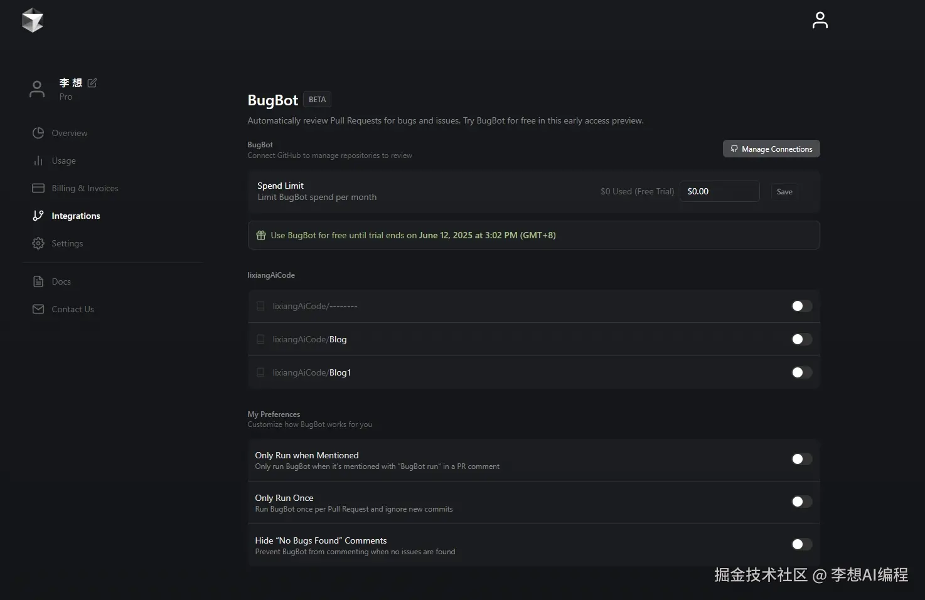
Task: Click the edit name pencil icon
Action: [x=92, y=83]
